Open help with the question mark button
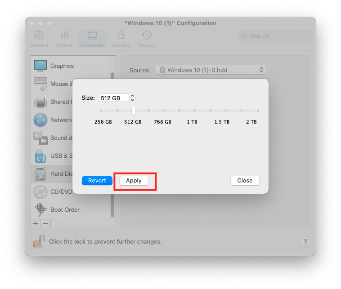Screen dimensions: 341x289 [x=305, y=242]
